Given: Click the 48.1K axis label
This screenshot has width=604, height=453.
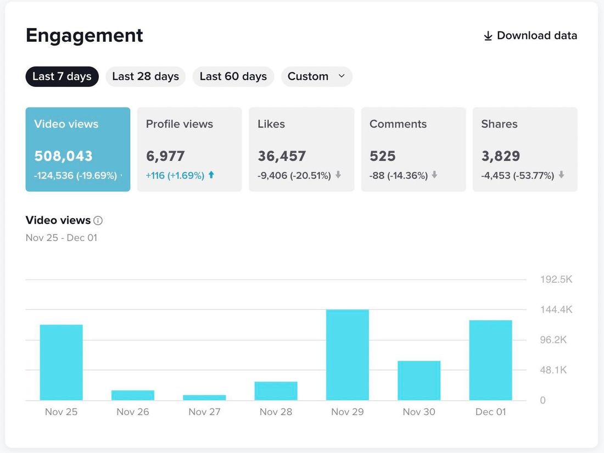Looking at the screenshot, I should 553,370.
